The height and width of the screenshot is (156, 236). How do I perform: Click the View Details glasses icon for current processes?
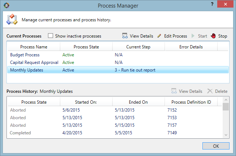(x=125, y=36)
